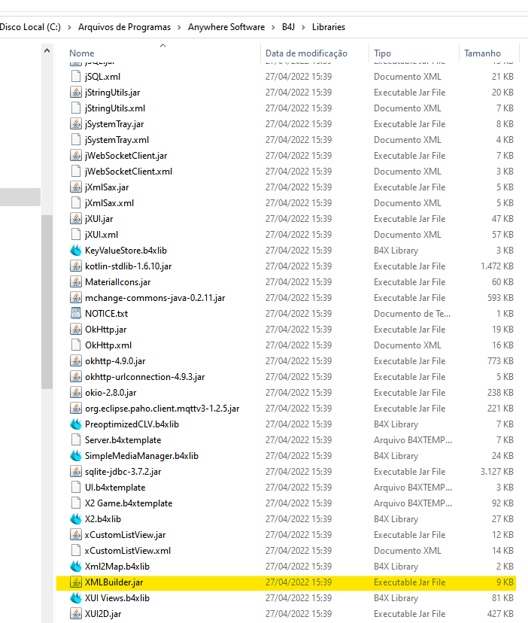
Task: Go to B4J folder in the breadcrumb
Action: (288, 27)
